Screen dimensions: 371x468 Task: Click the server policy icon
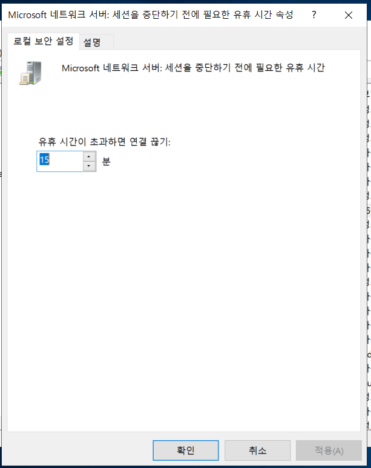[30, 73]
